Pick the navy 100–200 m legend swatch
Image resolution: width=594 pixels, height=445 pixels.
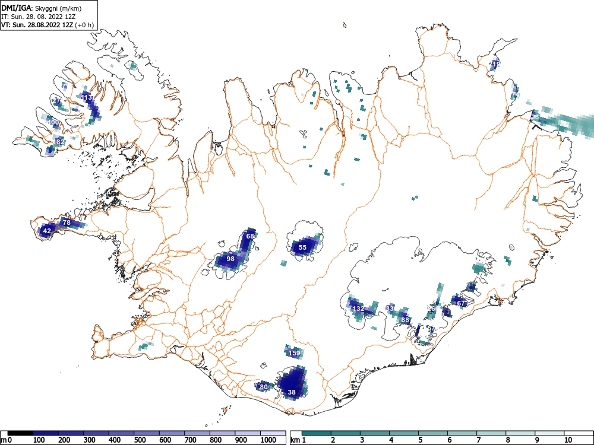46,433
